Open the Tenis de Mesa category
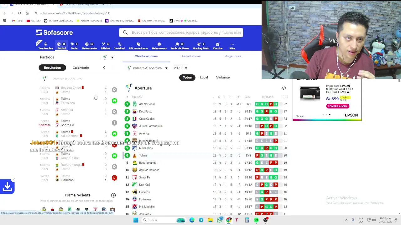Screen dimensions: 401x225 [180, 46]
